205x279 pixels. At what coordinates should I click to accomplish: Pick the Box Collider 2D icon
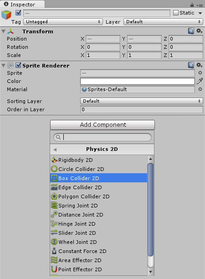tap(54, 178)
